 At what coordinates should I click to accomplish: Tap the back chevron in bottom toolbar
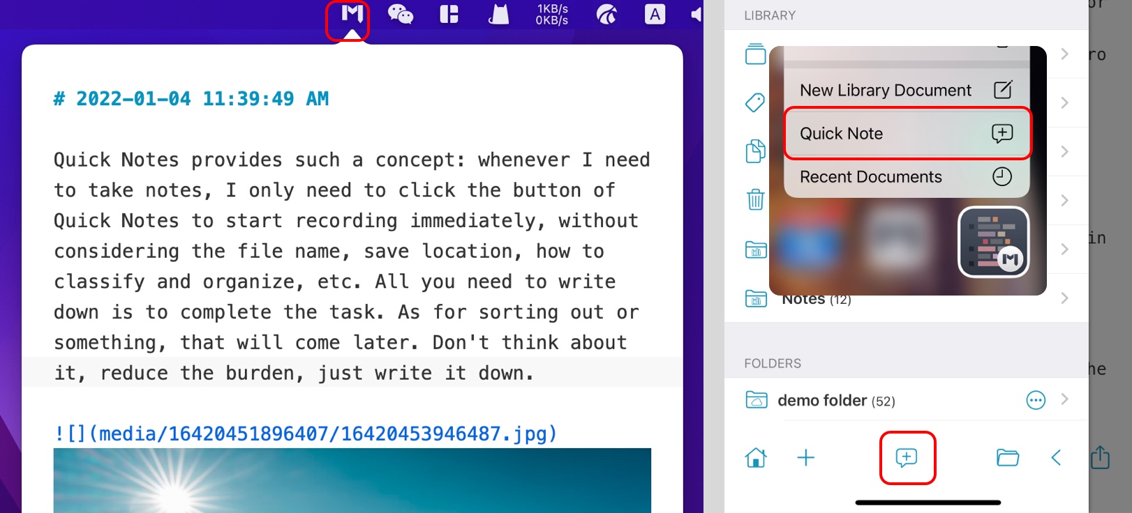point(1056,458)
